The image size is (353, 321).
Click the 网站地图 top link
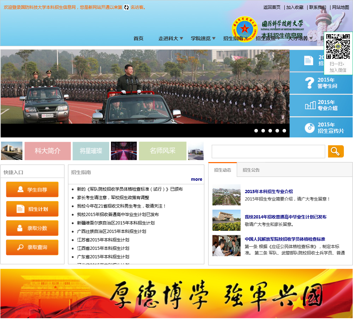341,7
